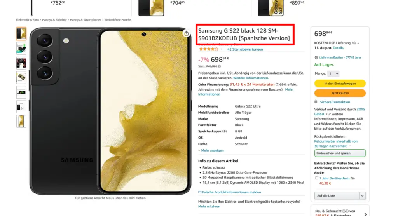398x216 pixels.
Task: Click the share icon on product image
Action: click(x=186, y=33)
